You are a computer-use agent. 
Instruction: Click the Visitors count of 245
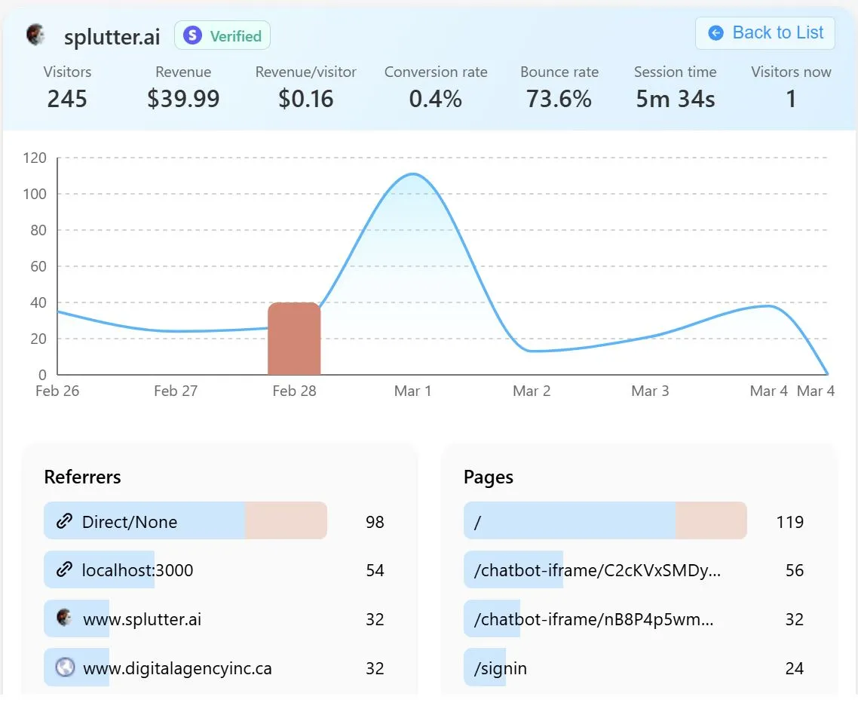tap(67, 98)
